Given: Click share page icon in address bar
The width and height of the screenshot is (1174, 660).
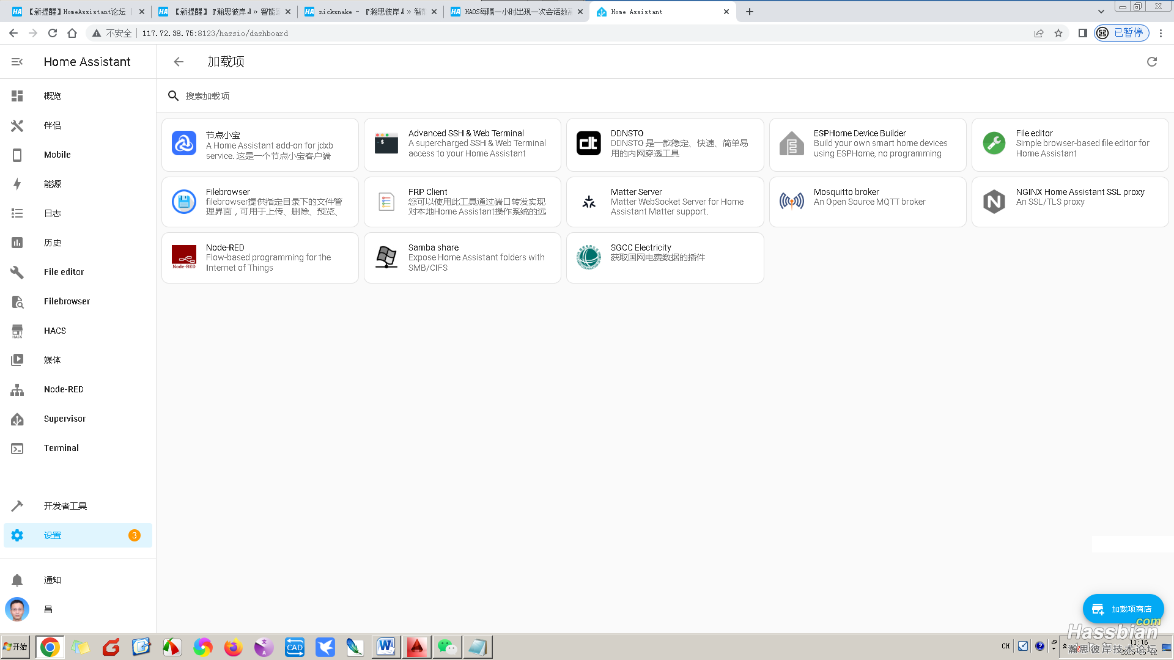Looking at the screenshot, I should coord(1039,33).
